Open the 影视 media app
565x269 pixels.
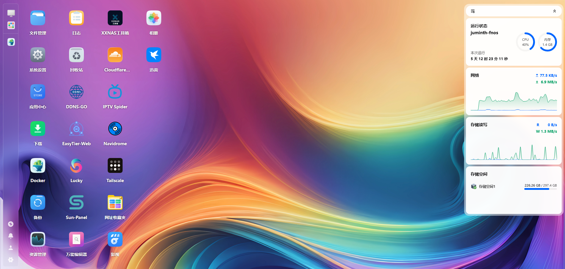click(x=115, y=239)
